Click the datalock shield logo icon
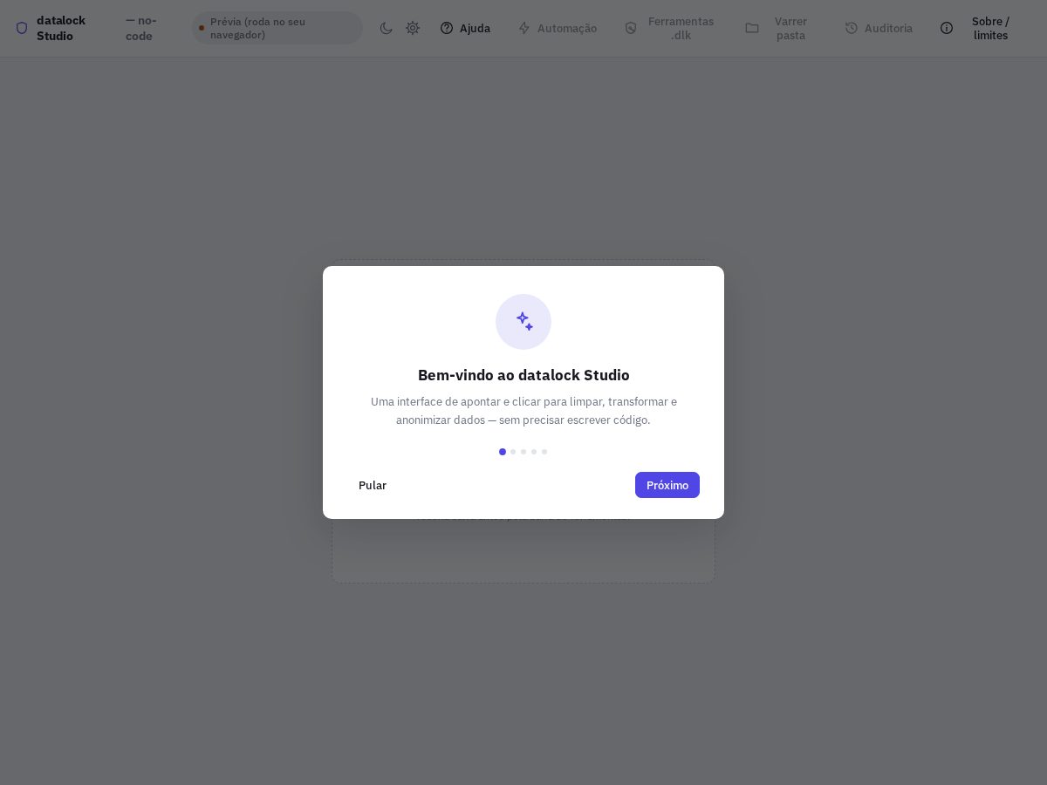This screenshot has width=1047, height=785. click(x=22, y=28)
